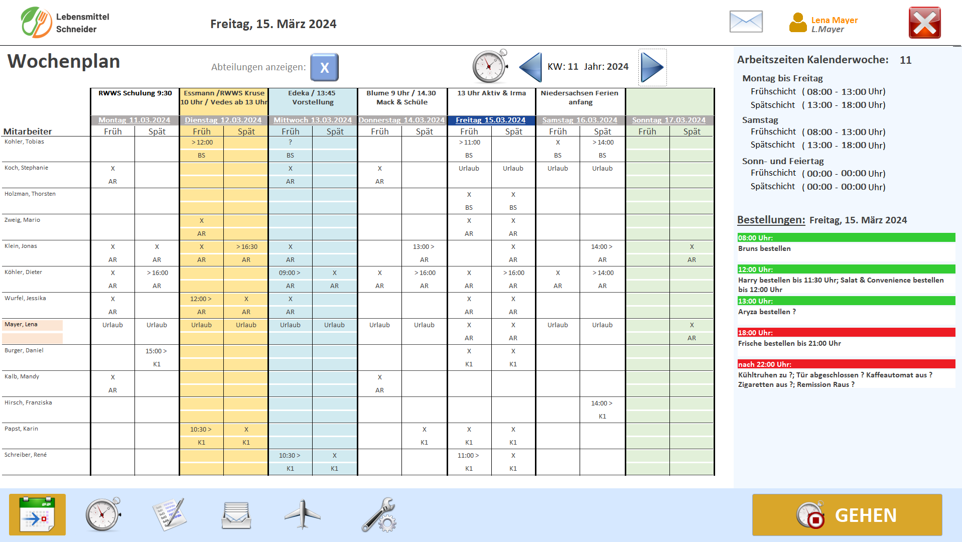The height and width of the screenshot is (542, 962).
Task: Open the mail envelope icon in header
Action: (x=746, y=22)
